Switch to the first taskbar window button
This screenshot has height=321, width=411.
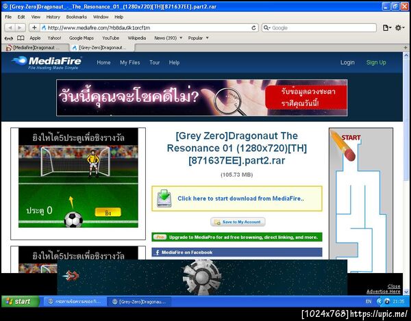(x=75, y=302)
